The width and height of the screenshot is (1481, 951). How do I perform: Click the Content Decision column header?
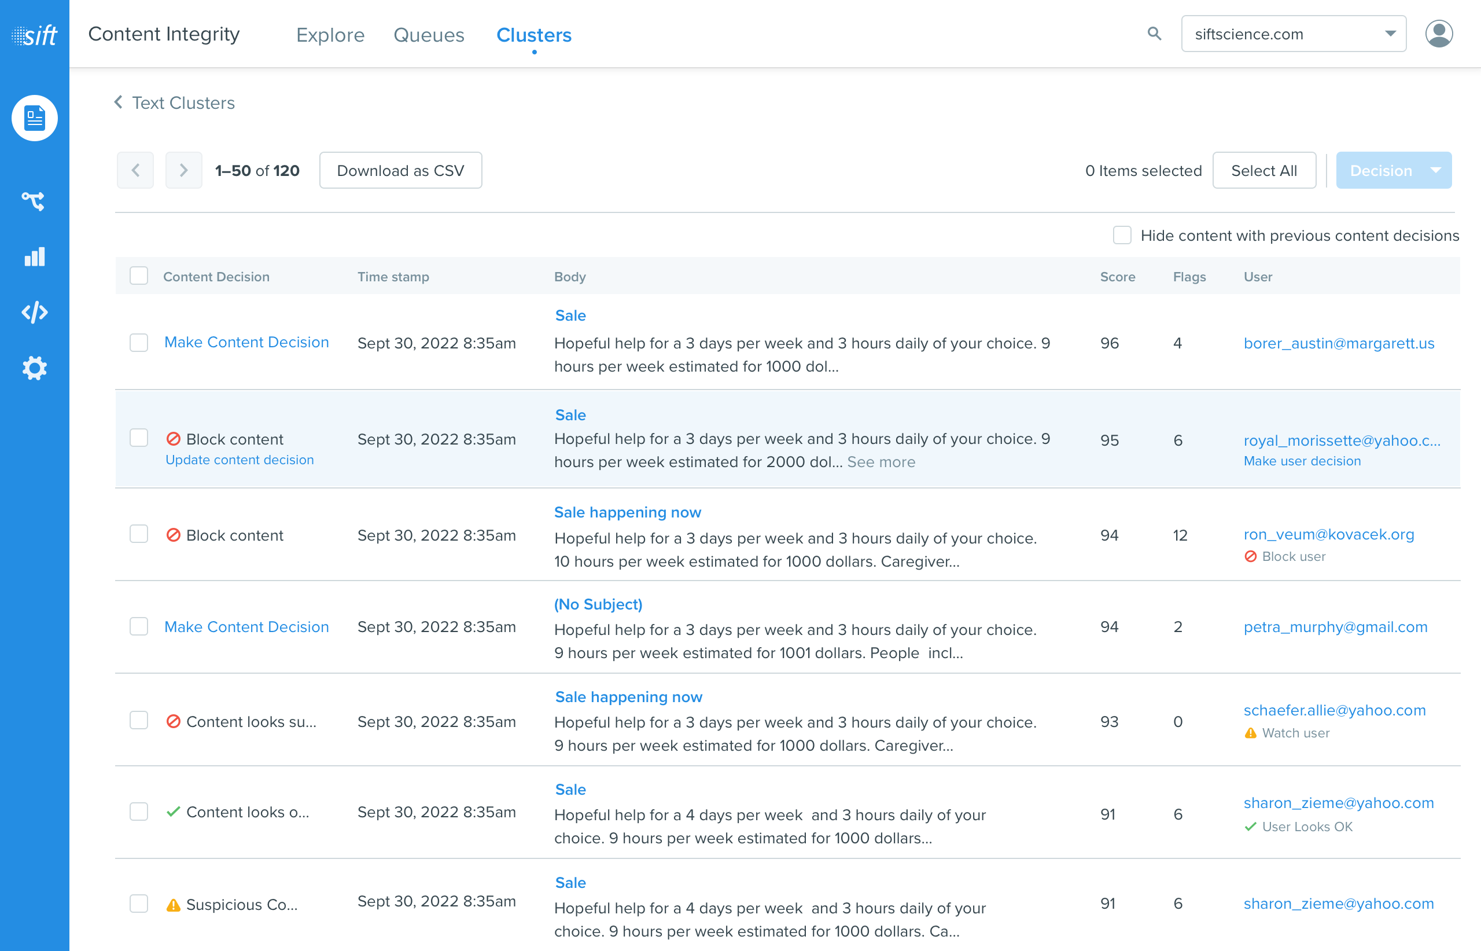click(216, 277)
